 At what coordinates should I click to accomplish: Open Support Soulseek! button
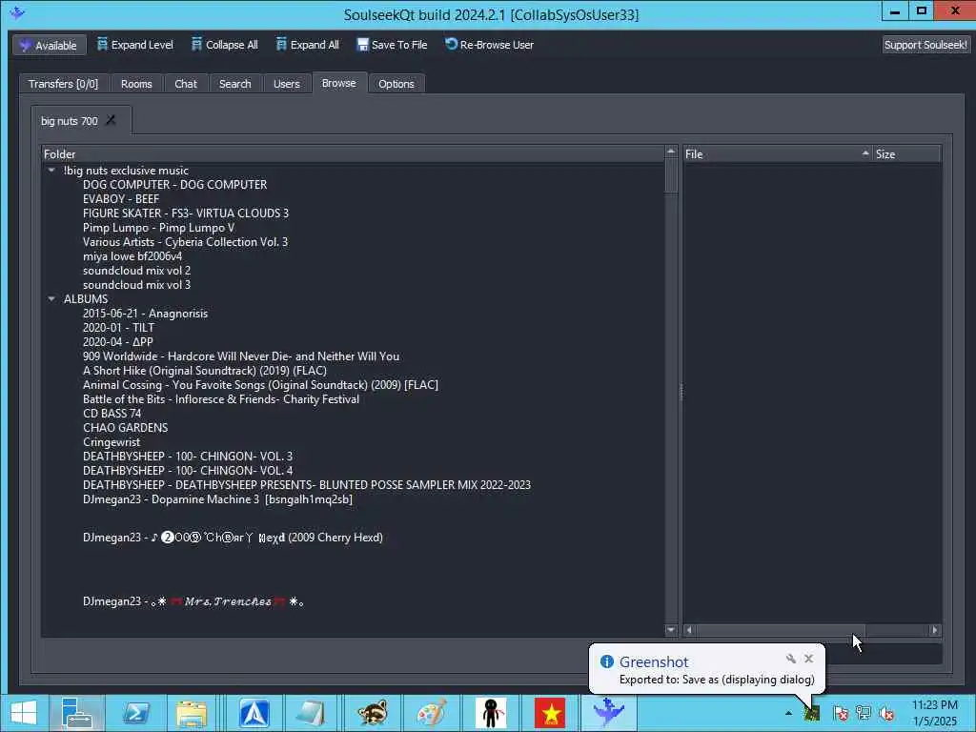[925, 45]
